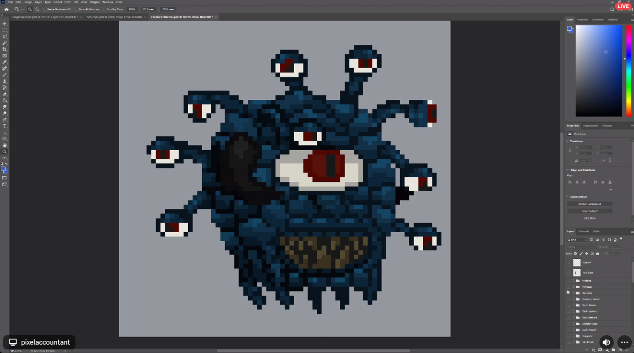Collapse the Transform section in Properties
The height and width of the screenshot is (353, 634).
coord(568,141)
